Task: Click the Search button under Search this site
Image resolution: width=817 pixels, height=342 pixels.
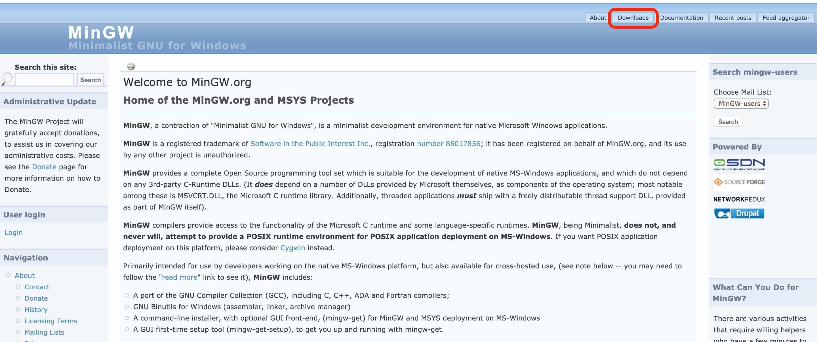Action: (90, 80)
